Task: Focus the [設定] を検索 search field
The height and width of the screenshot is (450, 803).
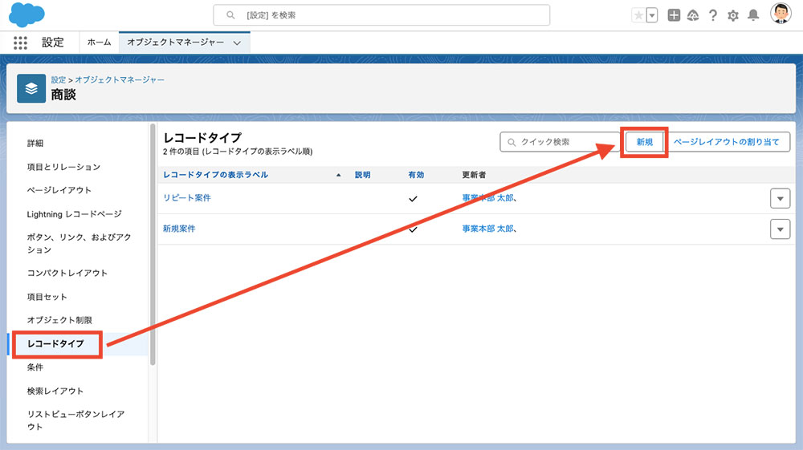Action: coord(381,15)
